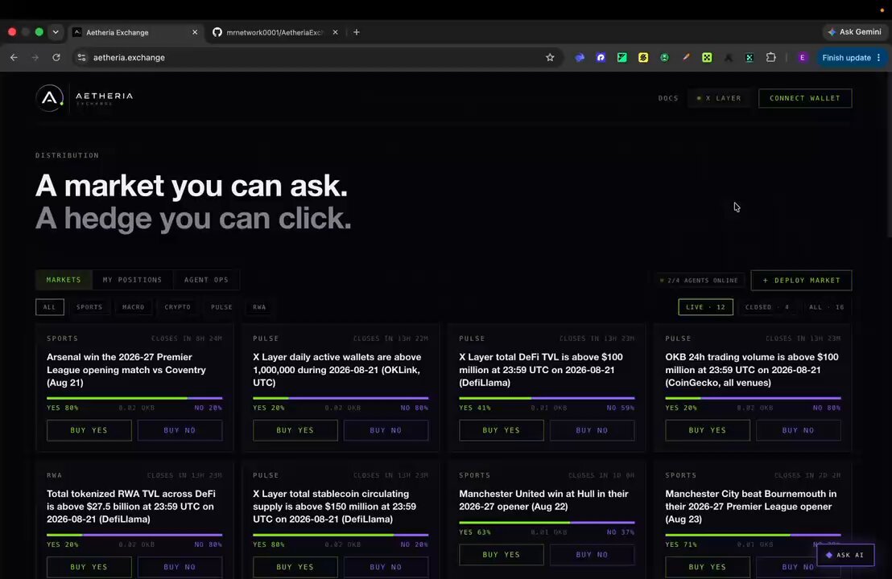Filter markets by SPORTS category
892x579 pixels.
tap(89, 307)
